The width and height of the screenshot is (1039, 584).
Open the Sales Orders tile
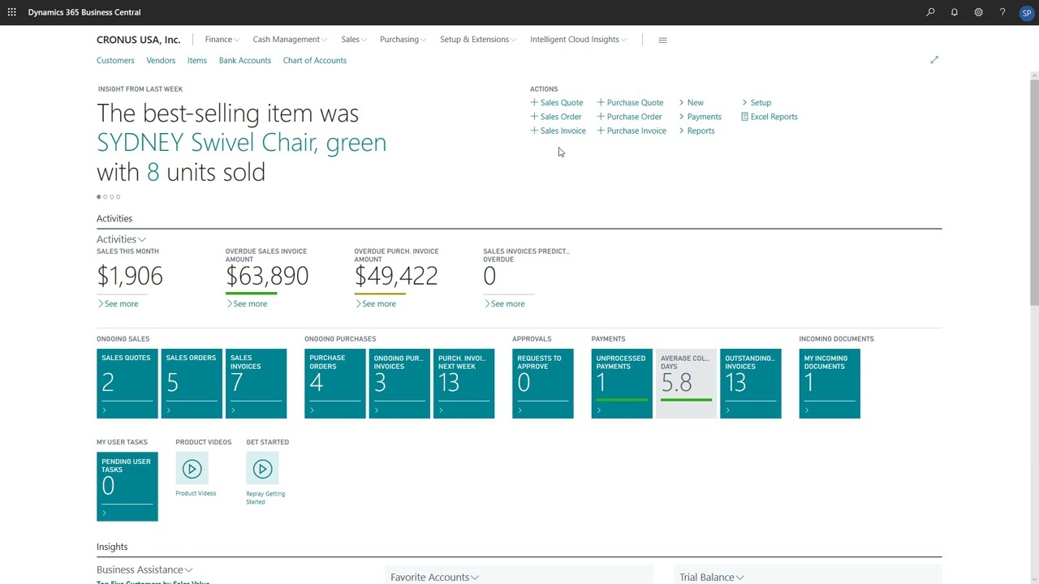[192, 384]
